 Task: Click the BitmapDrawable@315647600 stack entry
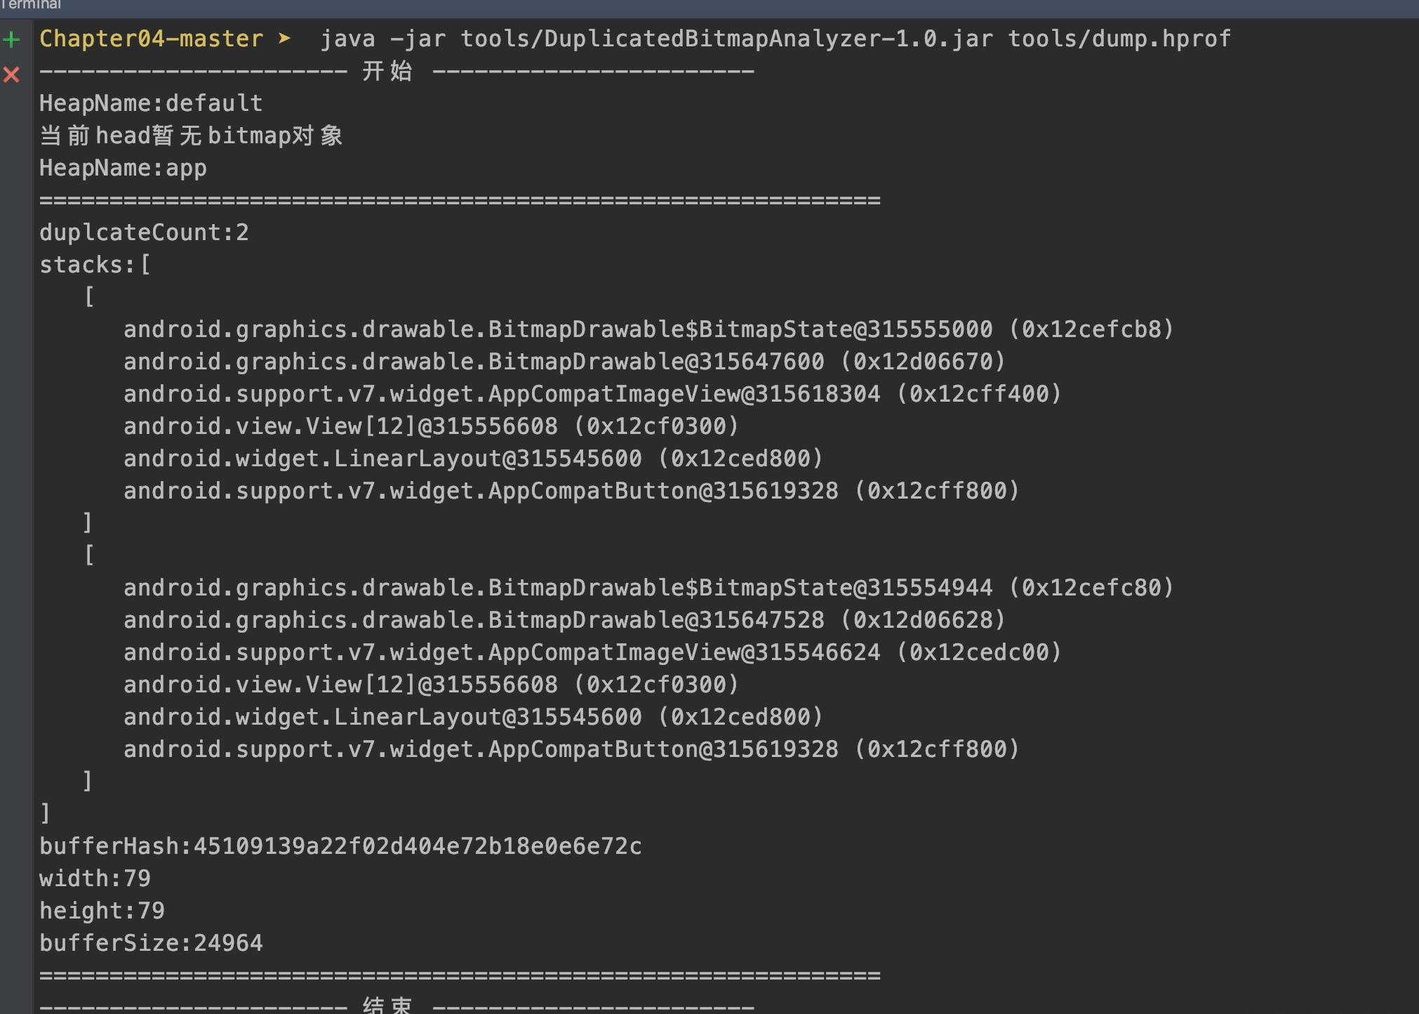click(564, 362)
